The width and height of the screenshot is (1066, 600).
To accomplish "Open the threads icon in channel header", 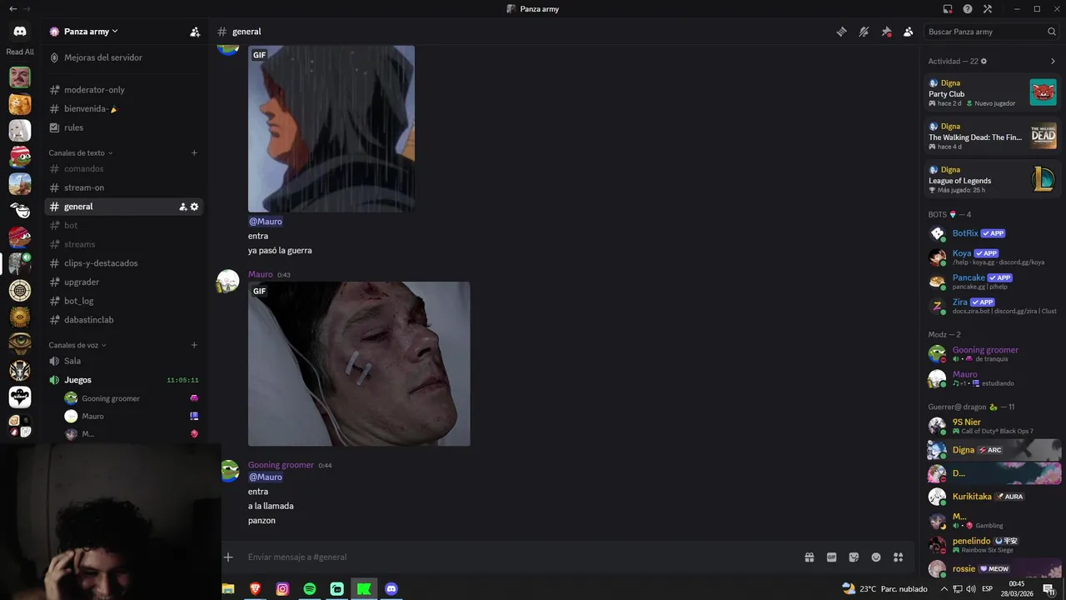I will (x=842, y=32).
